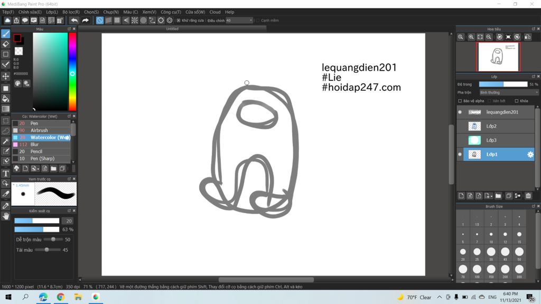This screenshot has width=541, height=304.
Task: Select the Brush tool in the left toolbar
Action: [5, 34]
